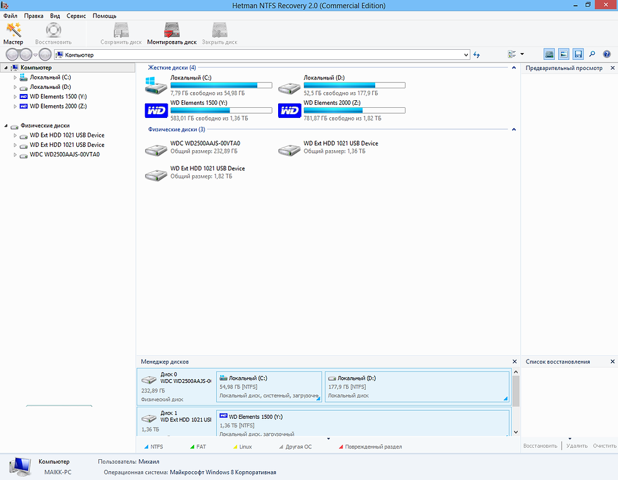Expand Локальный (C:) in the tree

15,78
